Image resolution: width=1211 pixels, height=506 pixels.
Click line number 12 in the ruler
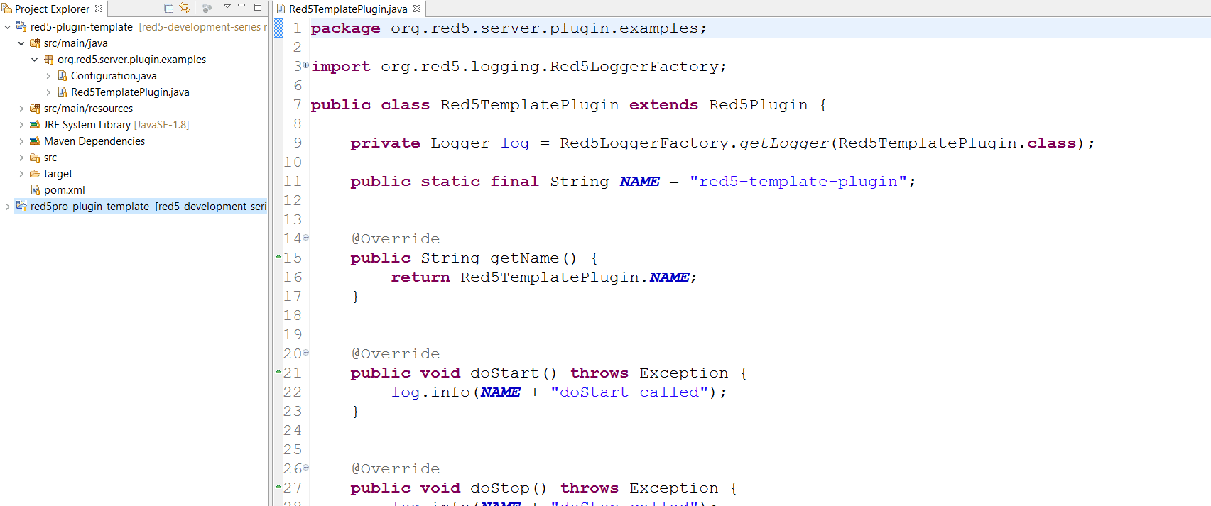tap(293, 201)
